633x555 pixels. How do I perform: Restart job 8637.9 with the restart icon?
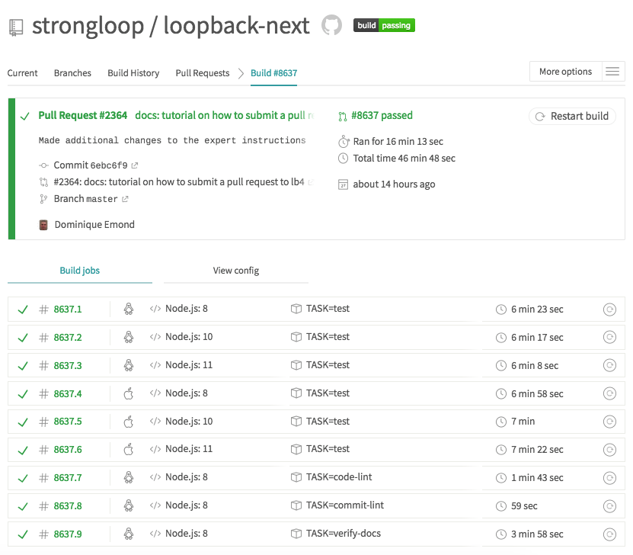(x=609, y=534)
